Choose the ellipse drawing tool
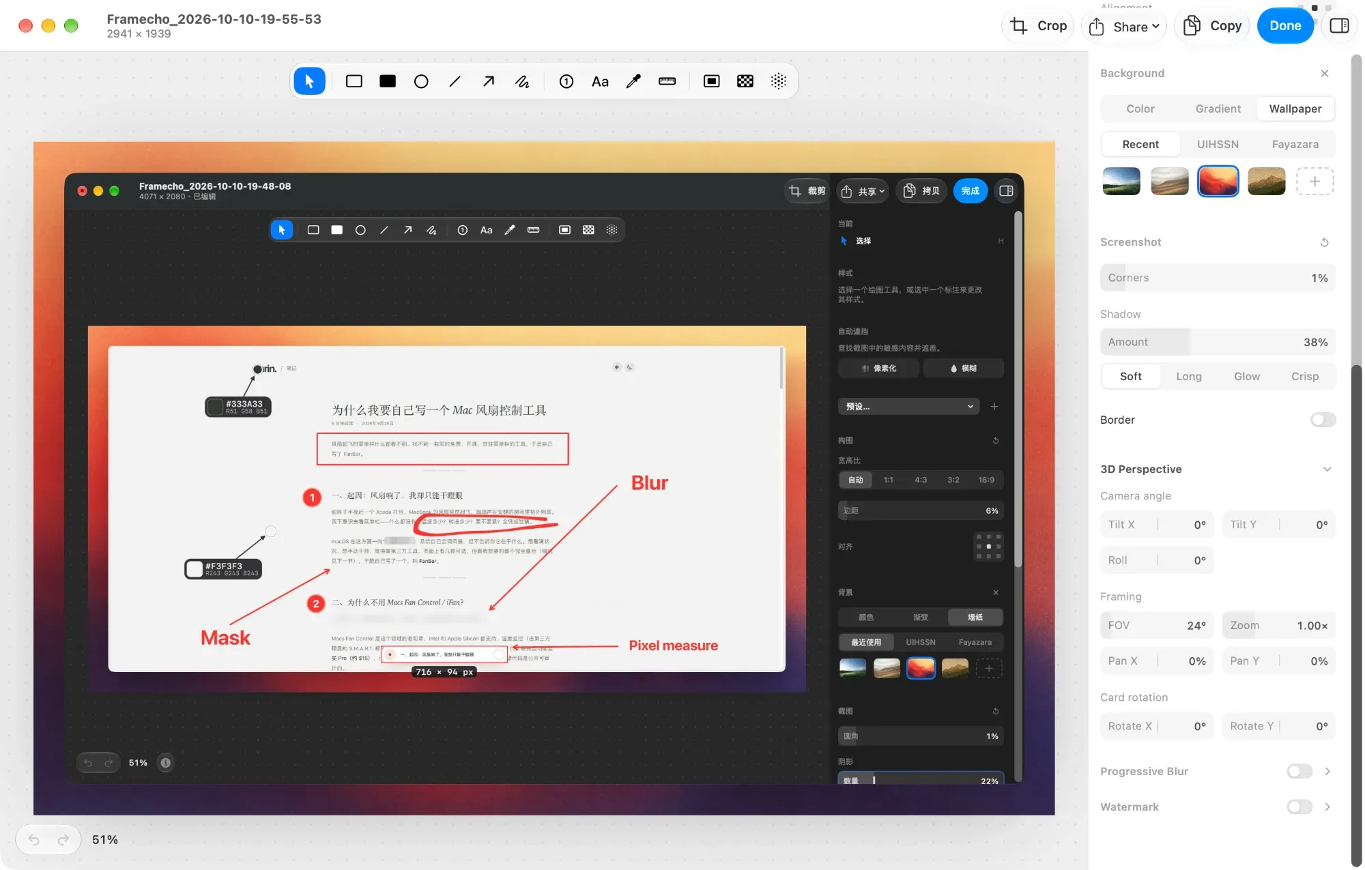The image size is (1365, 870). (421, 81)
